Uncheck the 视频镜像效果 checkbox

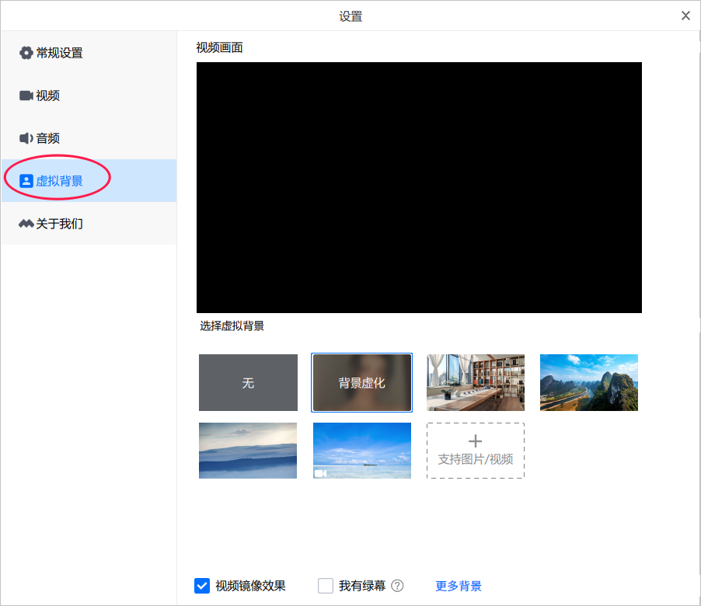(202, 586)
